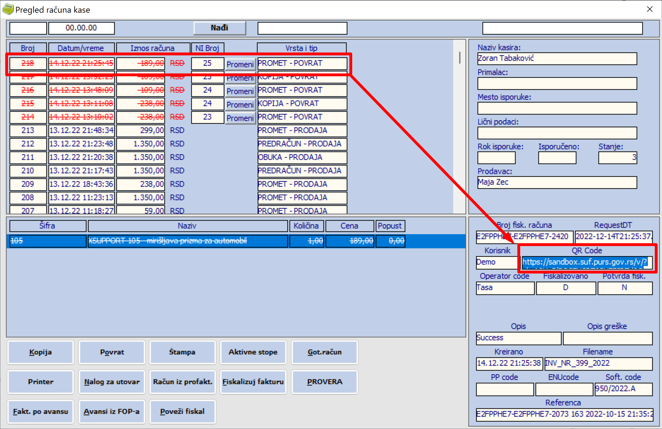The image size is (662, 429).
Task: Click Nalog za utovar button
Action: (x=112, y=382)
